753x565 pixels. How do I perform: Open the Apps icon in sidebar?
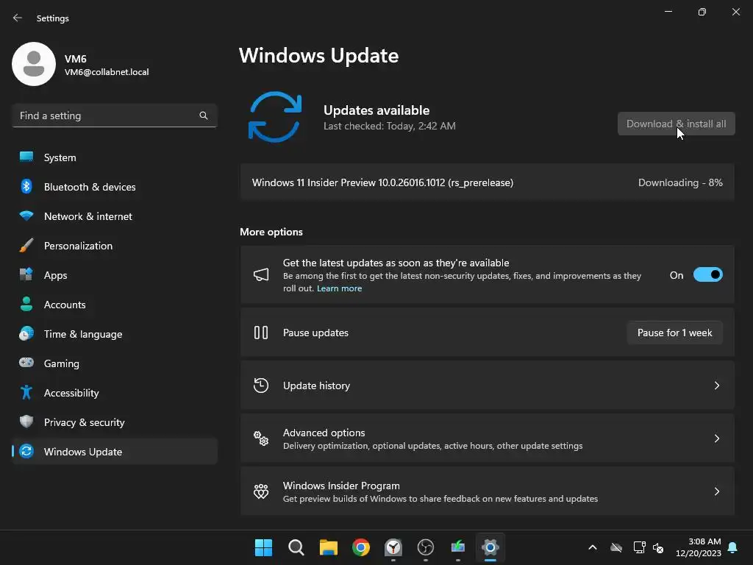point(26,275)
